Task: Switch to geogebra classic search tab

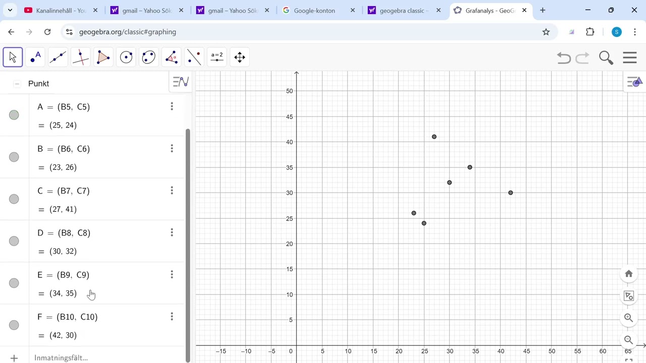Action: click(405, 10)
